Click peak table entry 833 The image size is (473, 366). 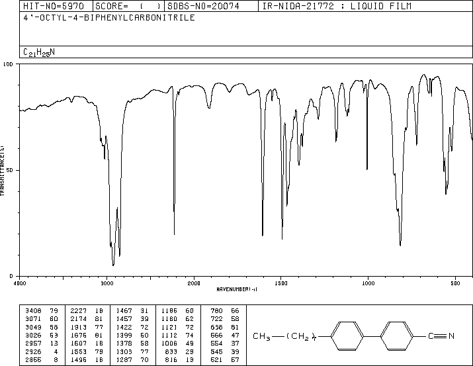(x=171, y=351)
